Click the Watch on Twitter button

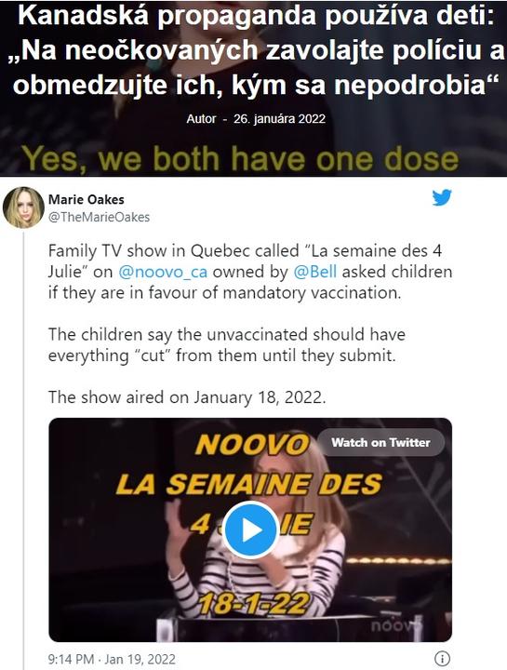(380, 442)
